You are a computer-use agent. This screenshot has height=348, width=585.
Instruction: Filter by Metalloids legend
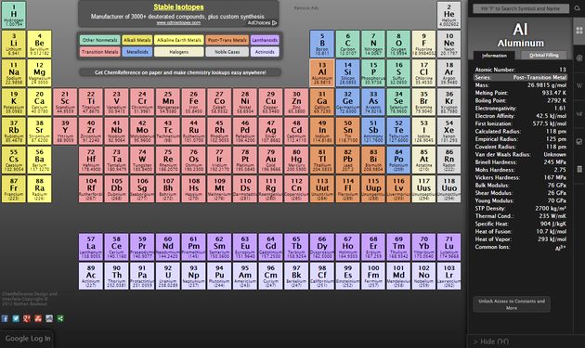[136, 52]
